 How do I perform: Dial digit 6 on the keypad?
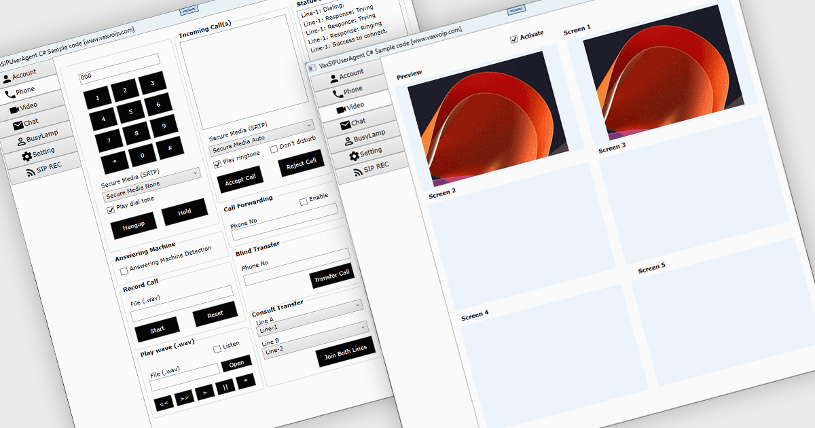(x=158, y=104)
